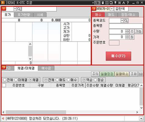145x122 pixels.
Task: Click the 일괄정정 batch modify button
Action: [x=107, y=74]
